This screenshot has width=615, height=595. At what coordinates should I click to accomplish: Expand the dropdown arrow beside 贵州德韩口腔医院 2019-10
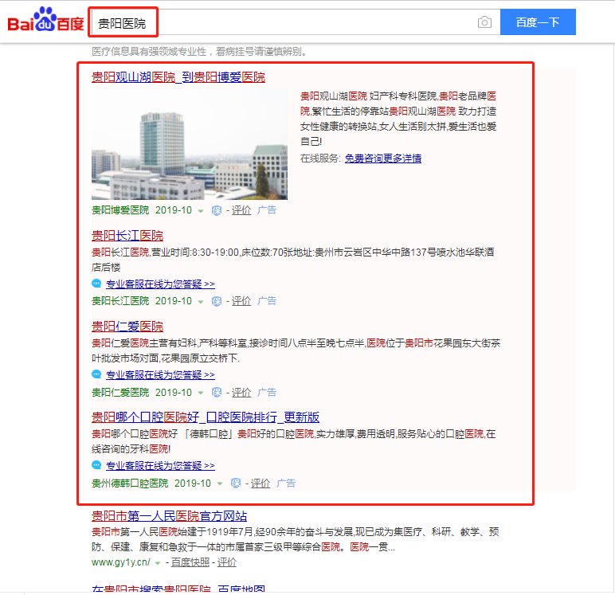(x=220, y=483)
